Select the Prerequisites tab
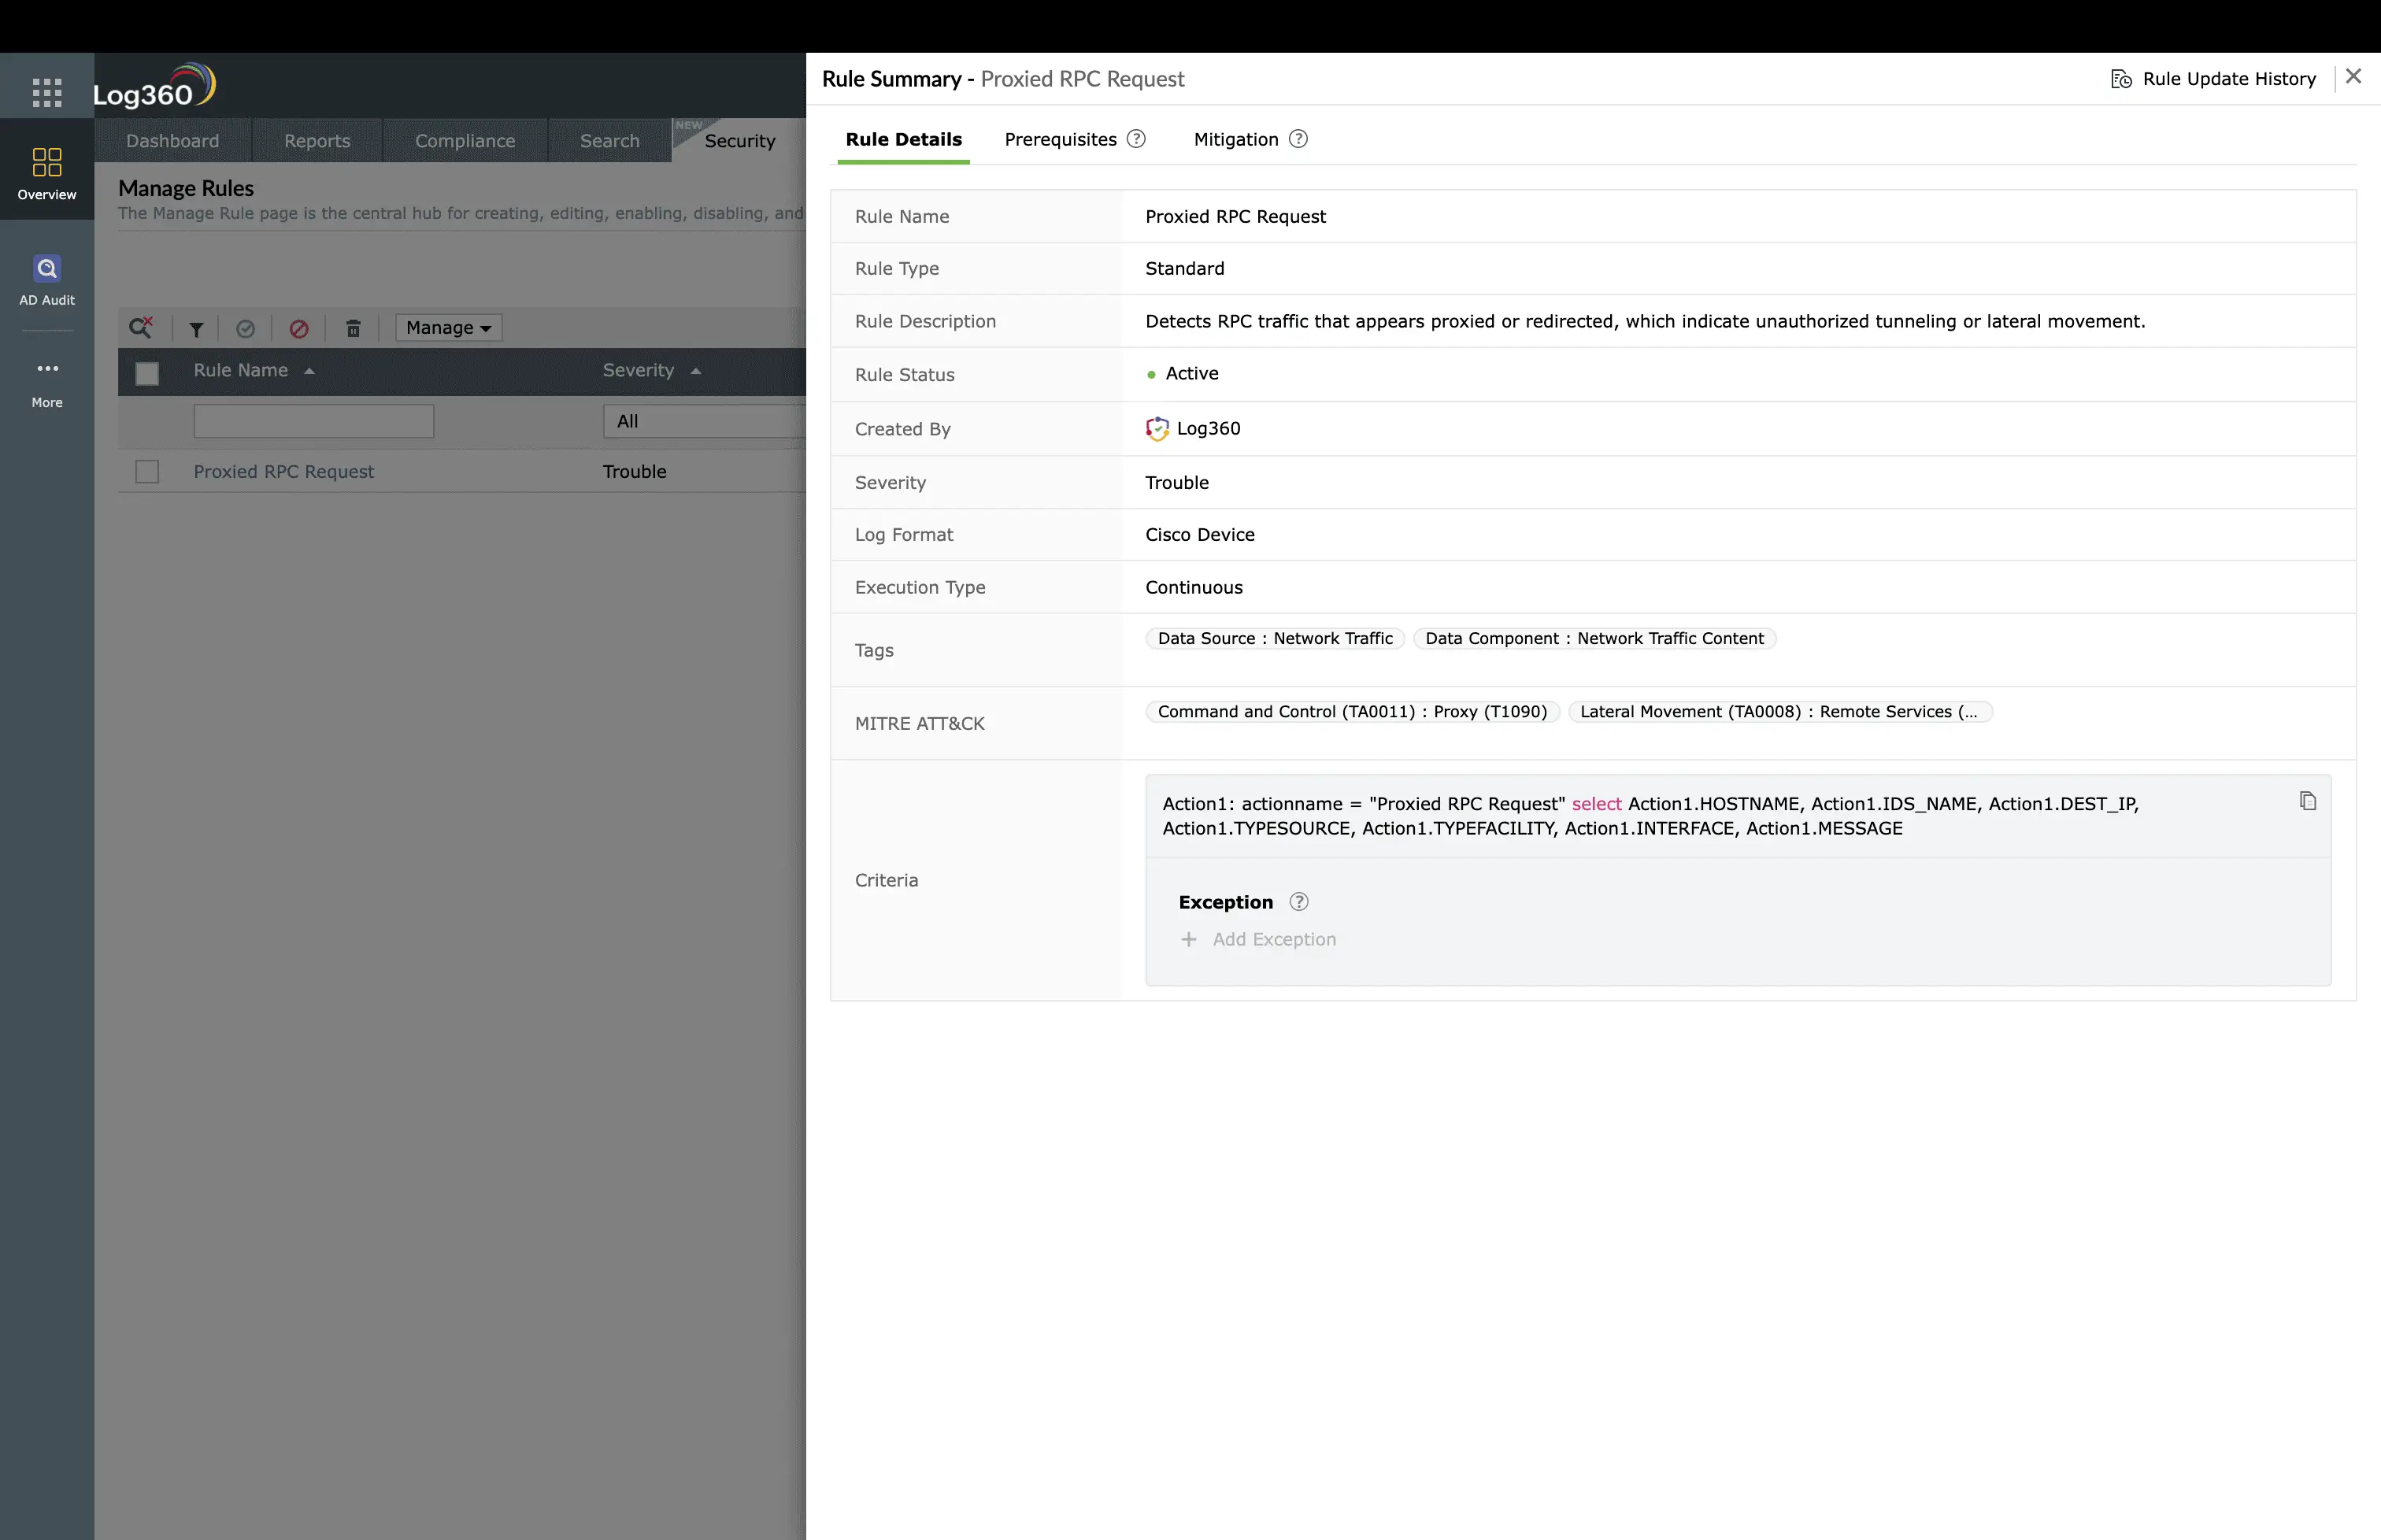 click(x=1060, y=140)
